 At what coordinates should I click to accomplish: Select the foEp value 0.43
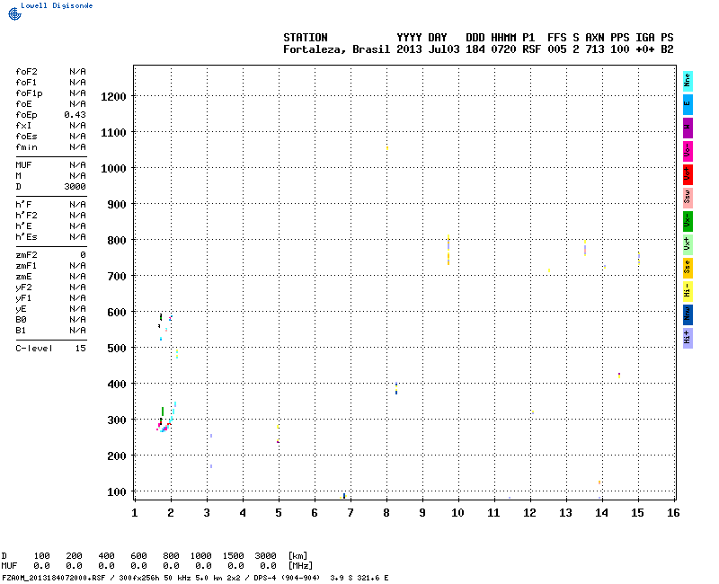pyautogui.click(x=75, y=115)
